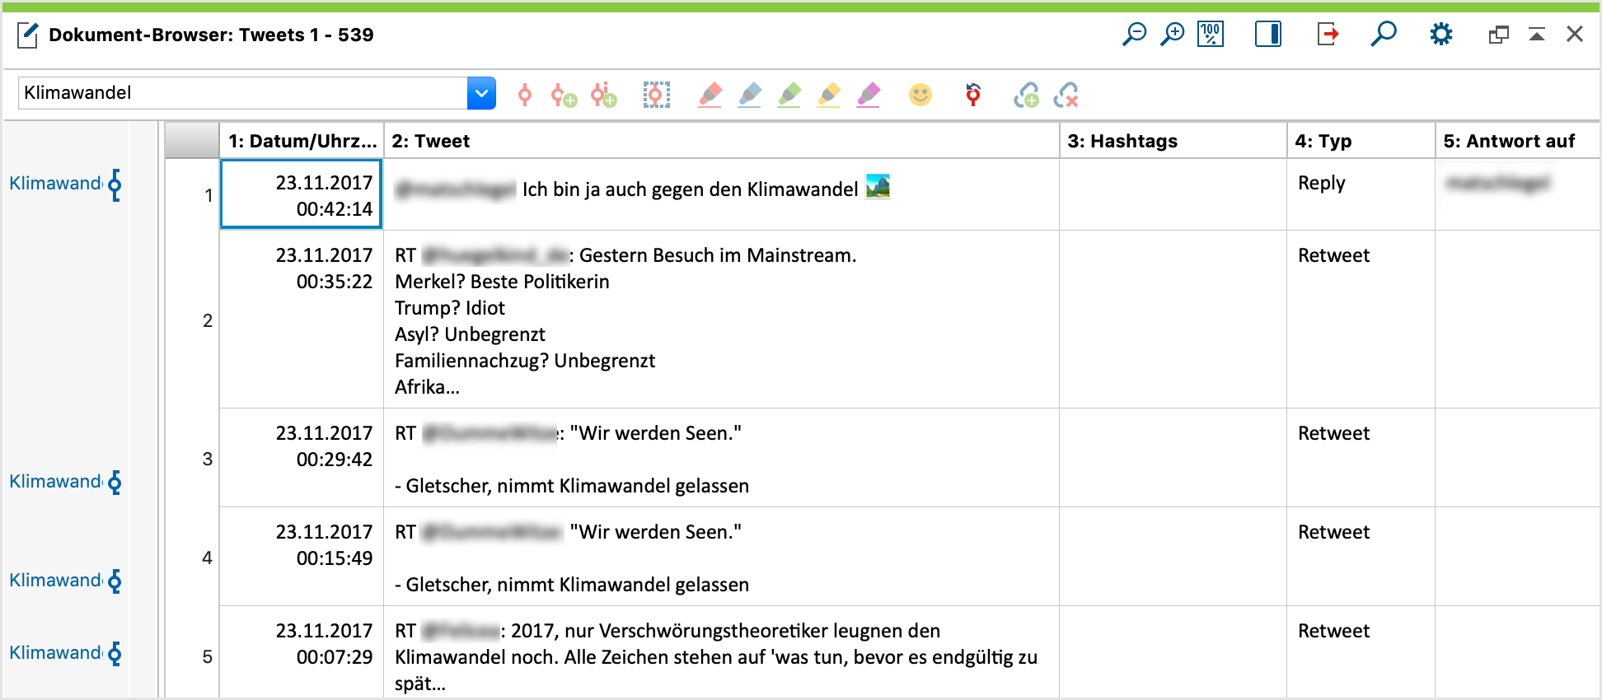Screen dimensions: 1602x700
Task: Select the Reply type cell
Action: point(1361,194)
